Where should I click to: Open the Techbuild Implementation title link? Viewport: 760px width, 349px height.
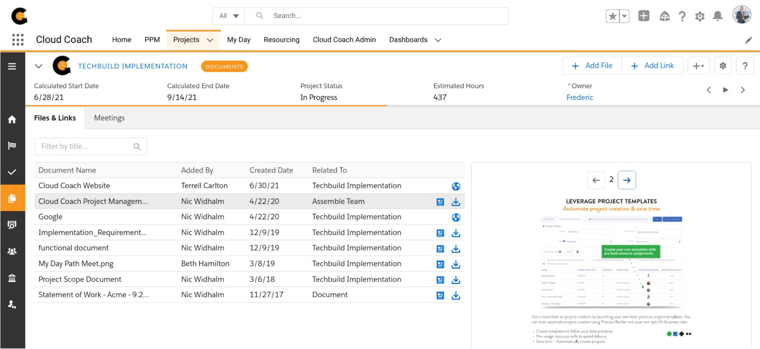click(133, 66)
